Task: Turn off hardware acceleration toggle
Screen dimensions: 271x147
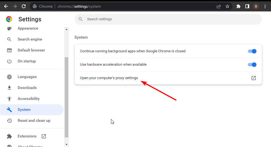Action: 252,65
